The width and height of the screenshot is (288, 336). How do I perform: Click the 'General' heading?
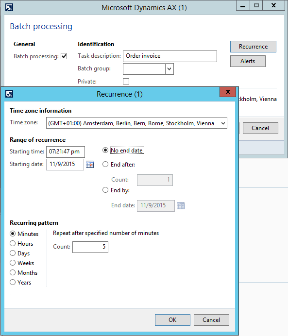[24, 44]
